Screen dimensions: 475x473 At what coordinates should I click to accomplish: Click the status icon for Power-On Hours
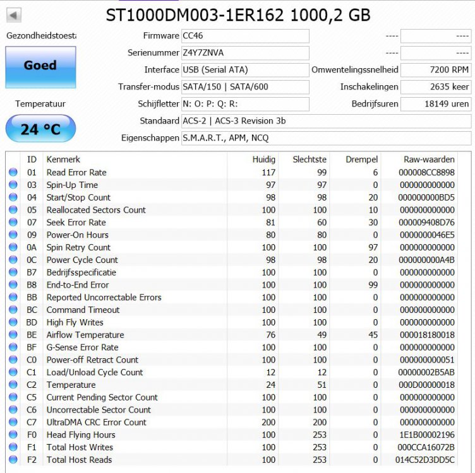point(13,235)
